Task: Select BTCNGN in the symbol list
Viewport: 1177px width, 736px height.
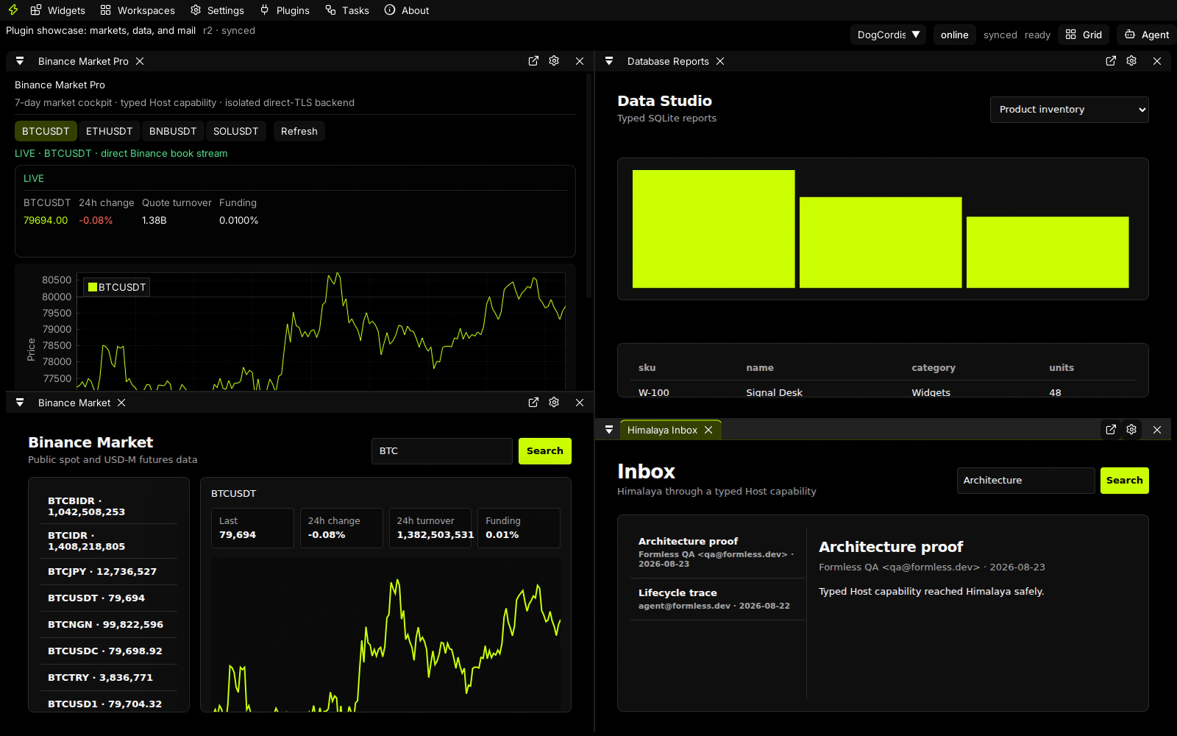Action: 109,625
